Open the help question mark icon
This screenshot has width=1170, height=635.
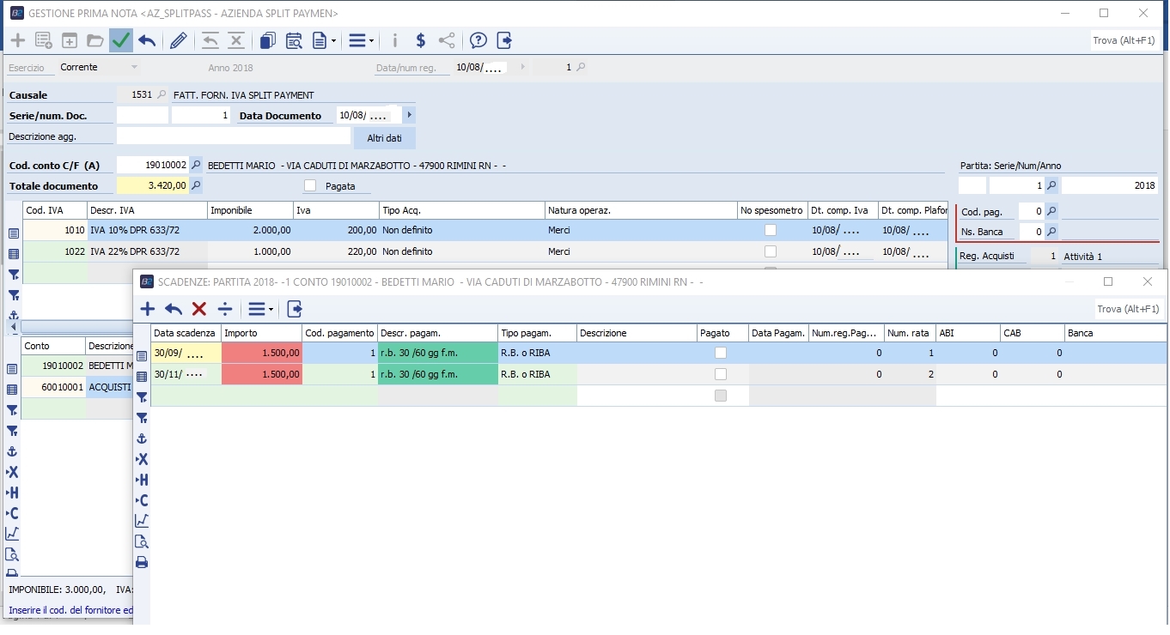pyautogui.click(x=478, y=40)
